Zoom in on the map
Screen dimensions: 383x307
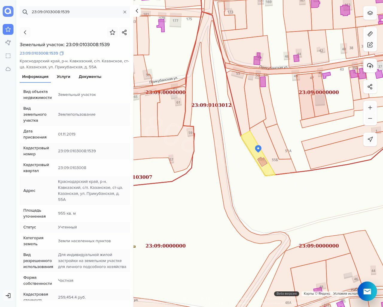pyautogui.click(x=370, y=108)
